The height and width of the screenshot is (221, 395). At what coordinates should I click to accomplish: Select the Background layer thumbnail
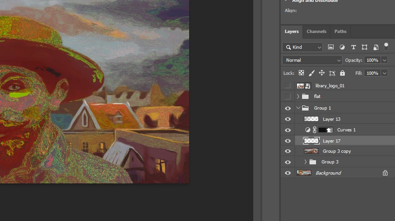pos(304,173)
